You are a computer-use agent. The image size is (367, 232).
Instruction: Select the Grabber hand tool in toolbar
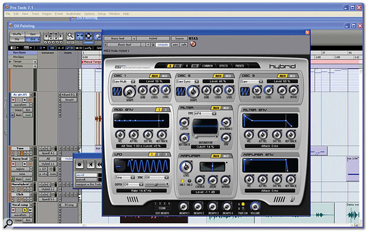pos(98,36)
